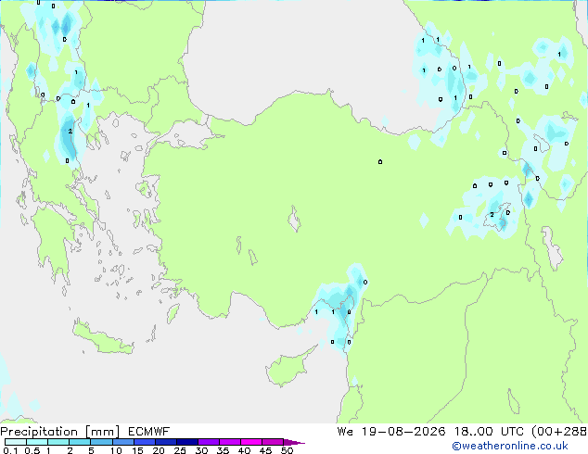This screenshot has width=588, height=454.
Task: Click the "(00+288" forecast offset text
Action: click(559, 432)
